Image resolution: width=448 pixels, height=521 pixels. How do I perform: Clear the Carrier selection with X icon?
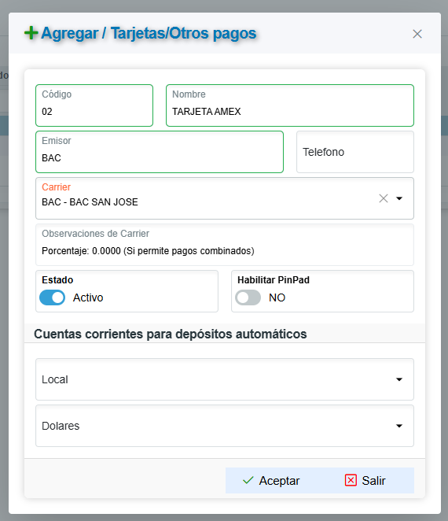(384, 198)
